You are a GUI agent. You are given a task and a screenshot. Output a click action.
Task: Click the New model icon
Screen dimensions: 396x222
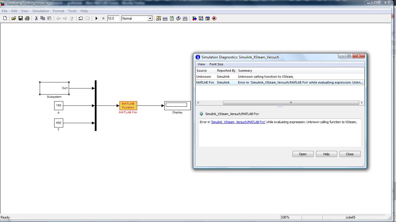pyautogui.click(x=5, y=18)
